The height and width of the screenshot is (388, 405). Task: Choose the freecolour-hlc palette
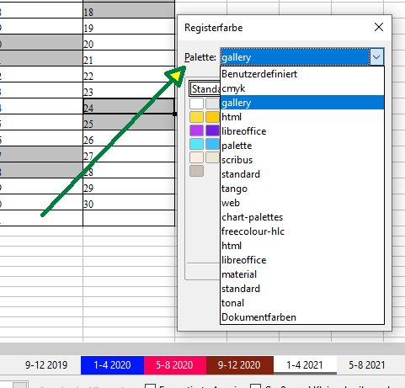pos(302,231)
